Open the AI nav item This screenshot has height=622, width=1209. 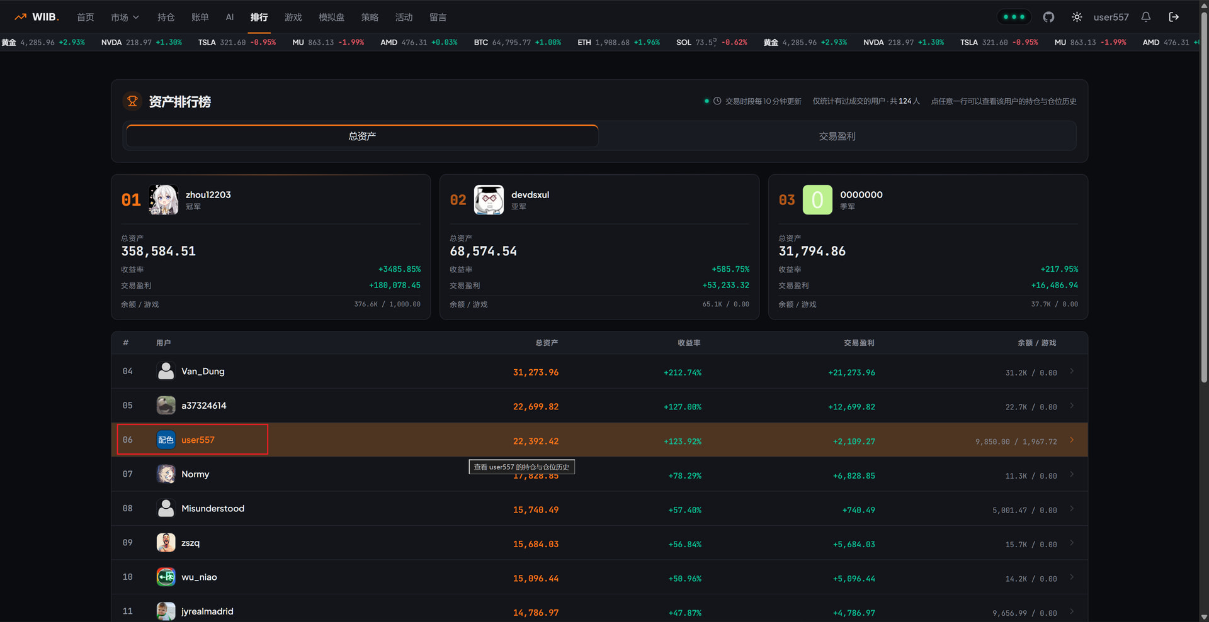coord(230,17)
